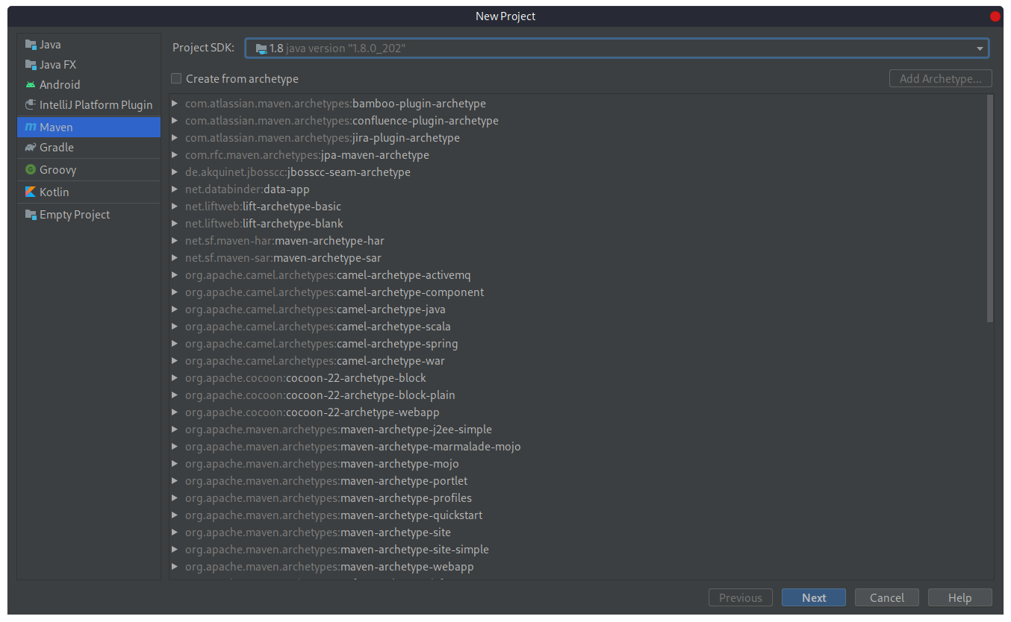Click the Kotlin sidebar icon
Screen dimensions: 1011x622
click(30, 192)
